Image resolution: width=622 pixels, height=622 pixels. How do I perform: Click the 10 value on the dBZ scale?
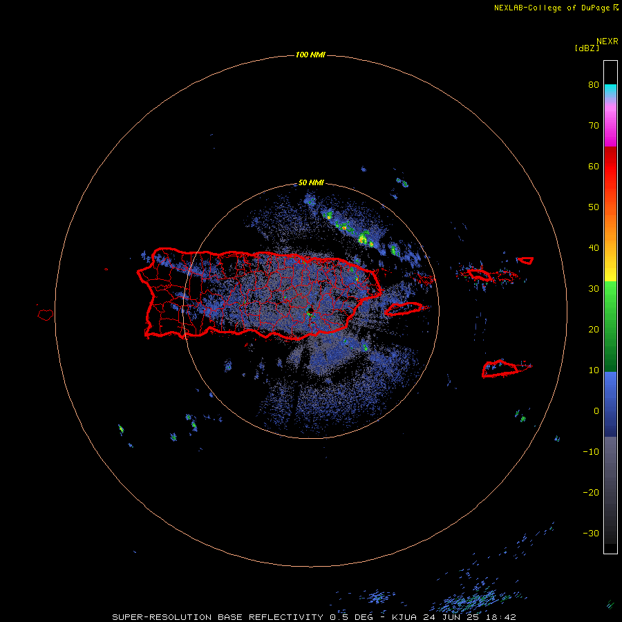point(594,370)
